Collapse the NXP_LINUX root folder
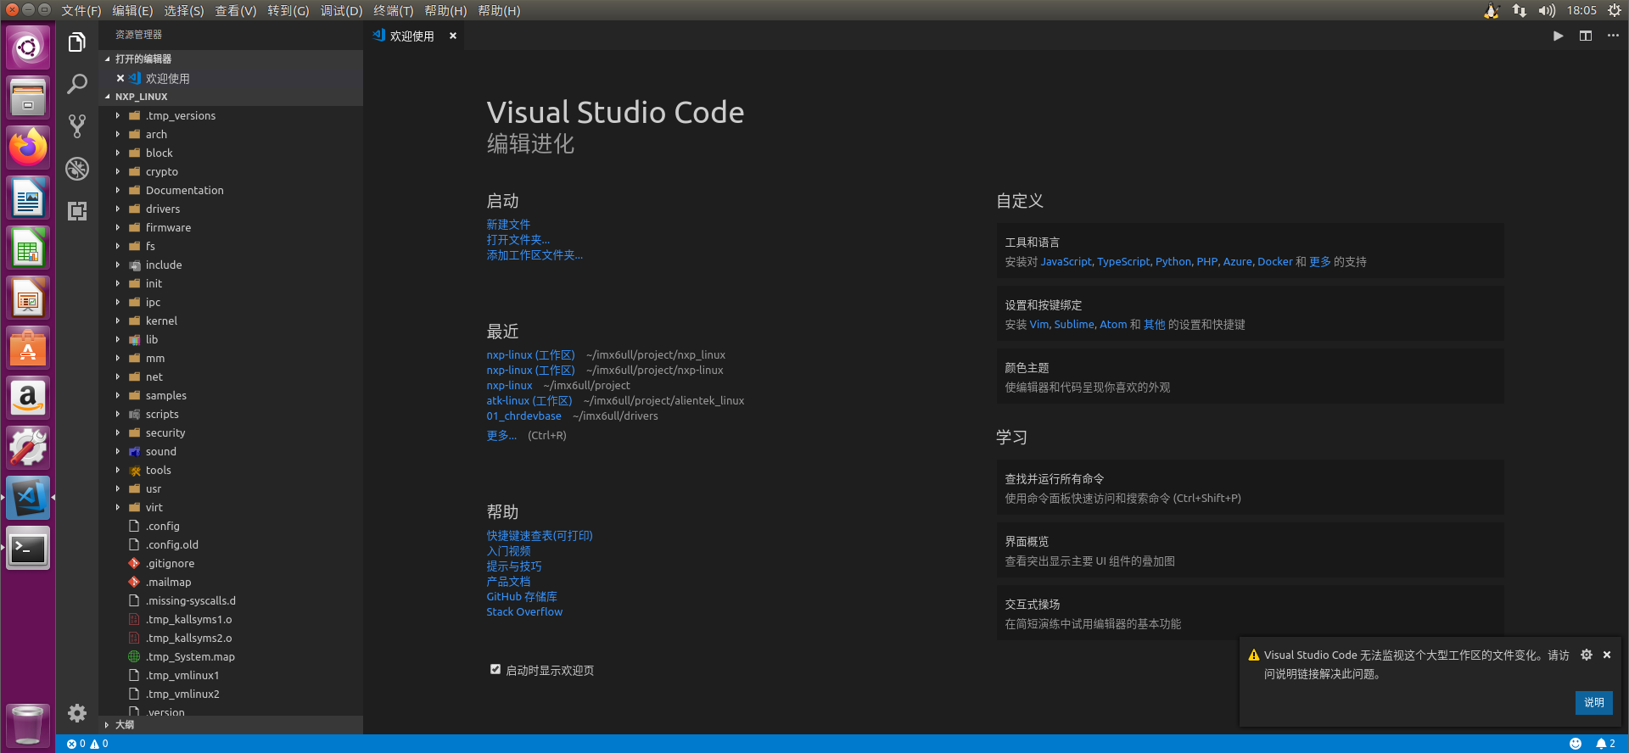This screenshot has height=753, width=1629. 231,97
